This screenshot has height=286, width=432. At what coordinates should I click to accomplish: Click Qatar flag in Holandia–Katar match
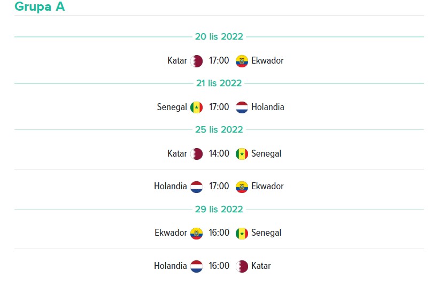click(242, 266)
